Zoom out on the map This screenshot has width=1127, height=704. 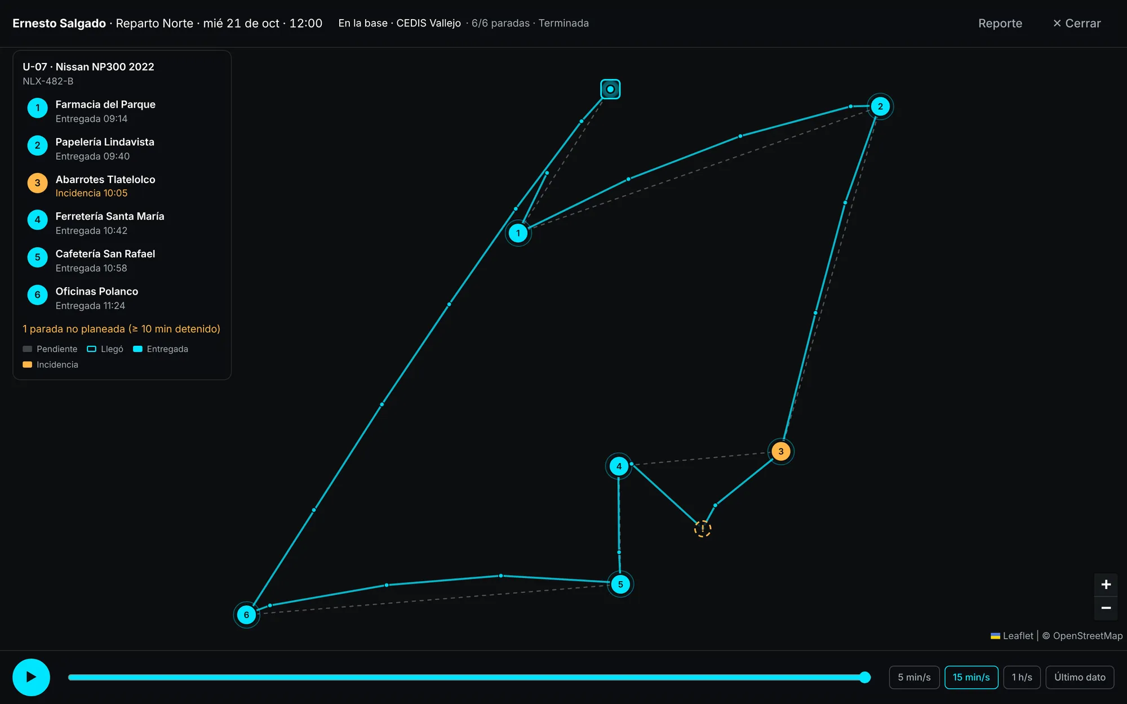[x=1106, y=608]
